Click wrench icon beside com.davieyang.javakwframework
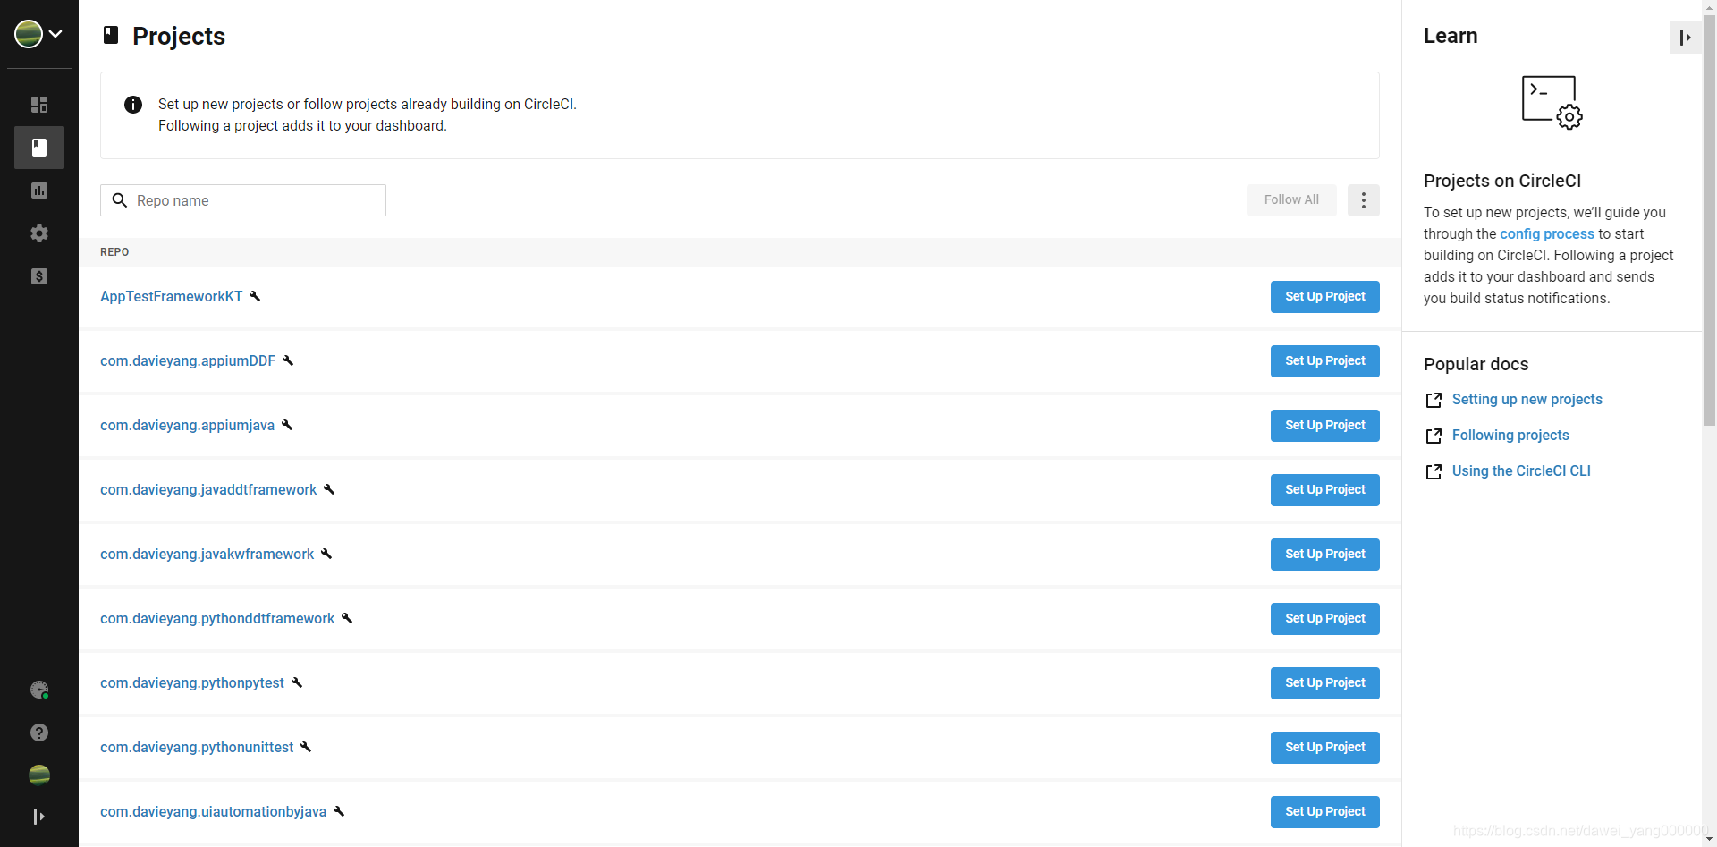1717x847 pixels. click(326, 554)
